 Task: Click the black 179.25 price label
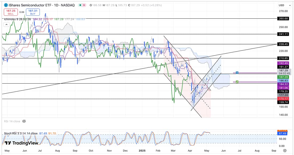pos(284,91)
